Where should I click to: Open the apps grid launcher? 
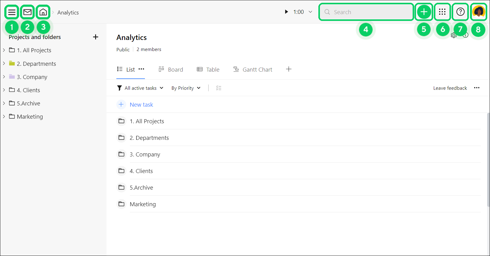point(442,12)
